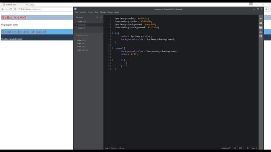Click the cursor position info in status bar
271x152 pixels.
coord(114,148)
